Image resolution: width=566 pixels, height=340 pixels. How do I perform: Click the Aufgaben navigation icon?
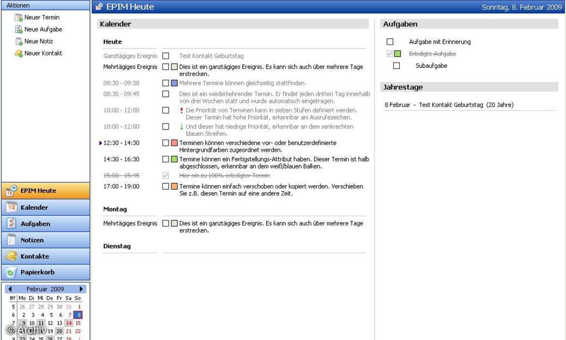coord(11,223)
